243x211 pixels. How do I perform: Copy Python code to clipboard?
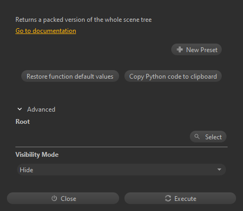coord(173,76)
